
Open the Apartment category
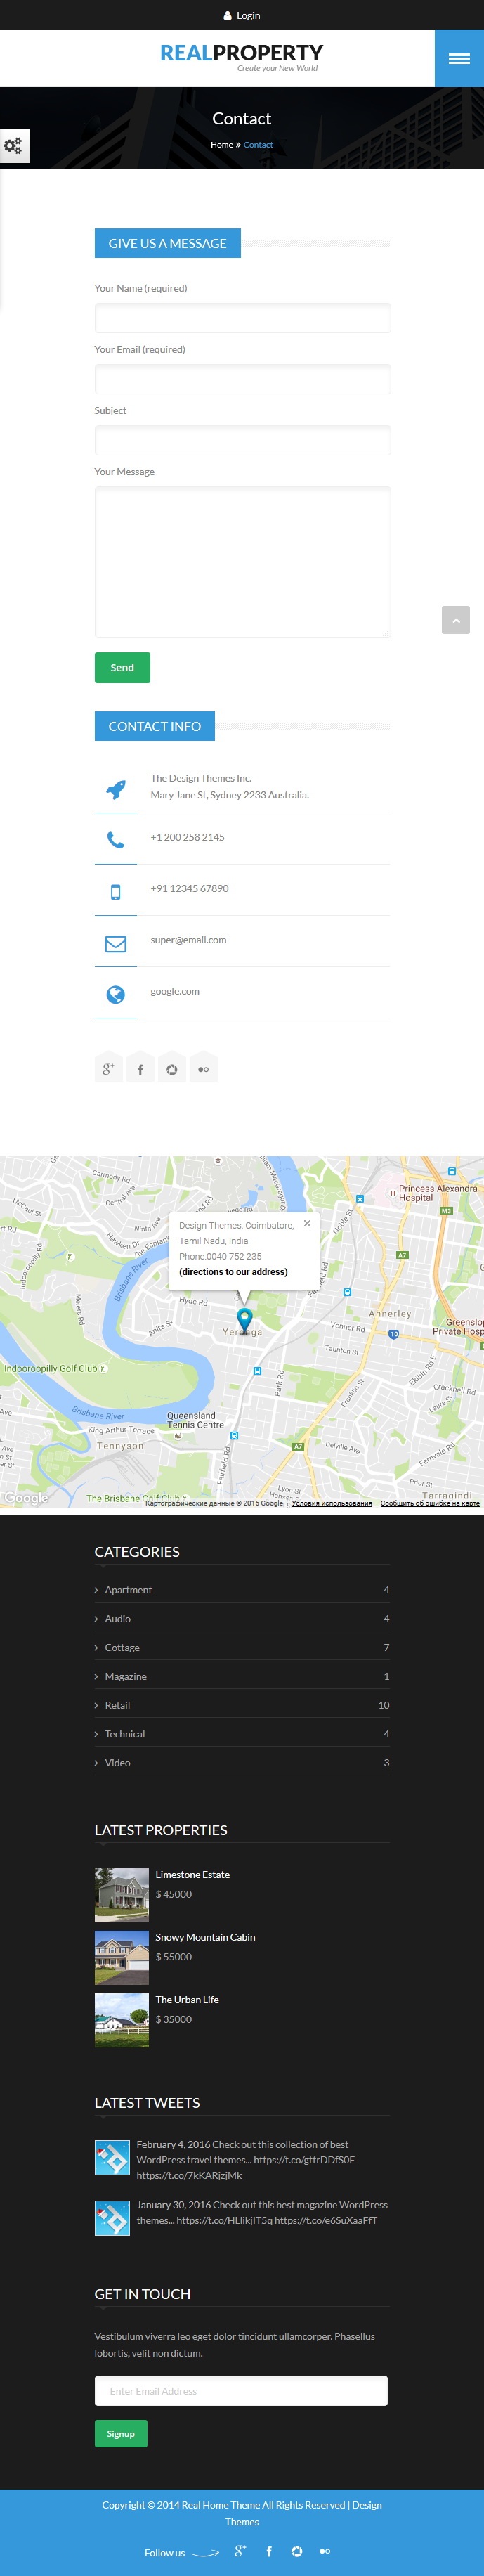(128, 1590)
